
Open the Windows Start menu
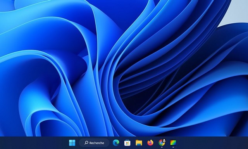pos(72,143)
